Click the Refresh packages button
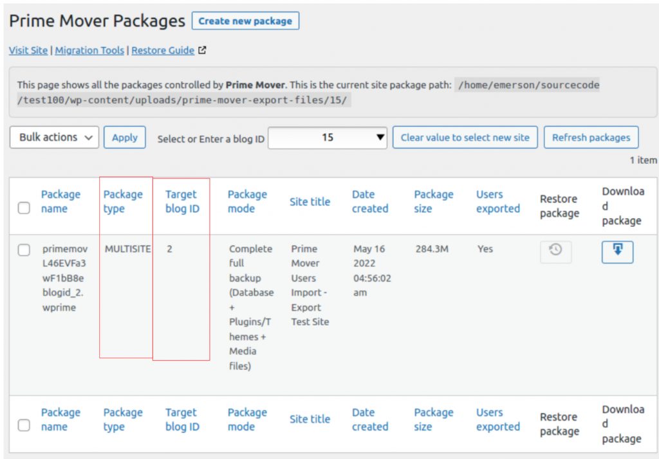 (591, 138)
